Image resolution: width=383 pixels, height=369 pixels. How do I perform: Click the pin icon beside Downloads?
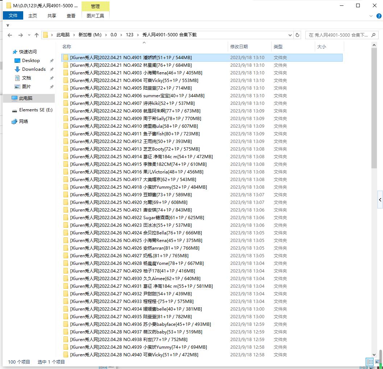tap(52, 69)
